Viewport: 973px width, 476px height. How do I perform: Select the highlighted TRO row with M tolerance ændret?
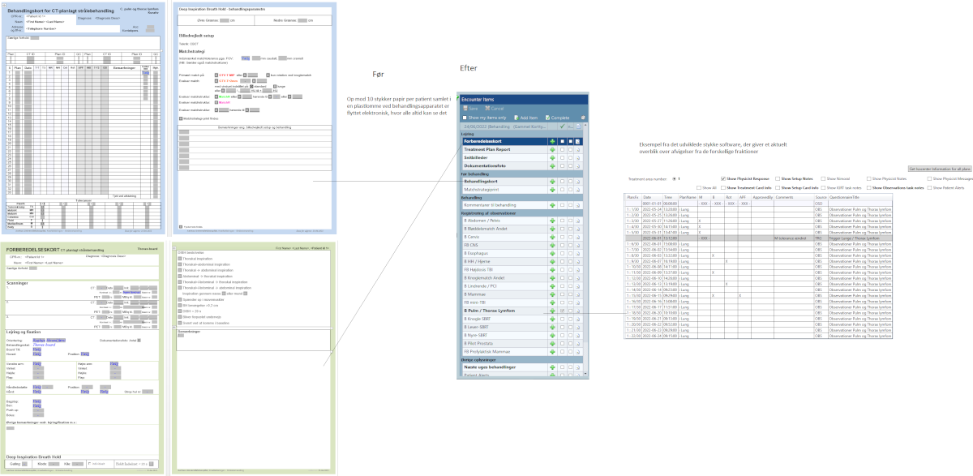(x=759, y=238)
